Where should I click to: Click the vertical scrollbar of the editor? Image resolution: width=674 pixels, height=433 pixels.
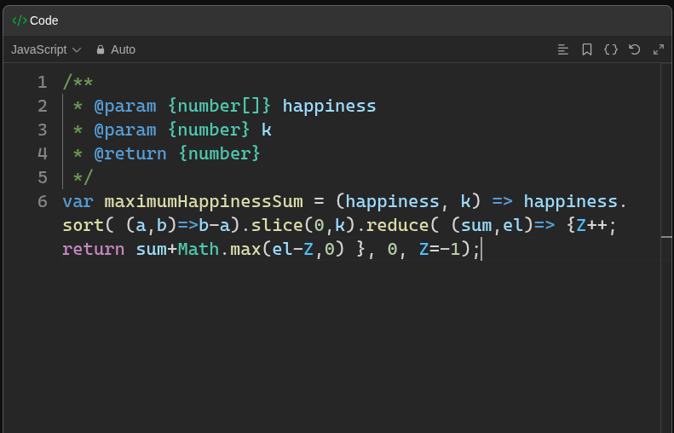click(666, 248)
